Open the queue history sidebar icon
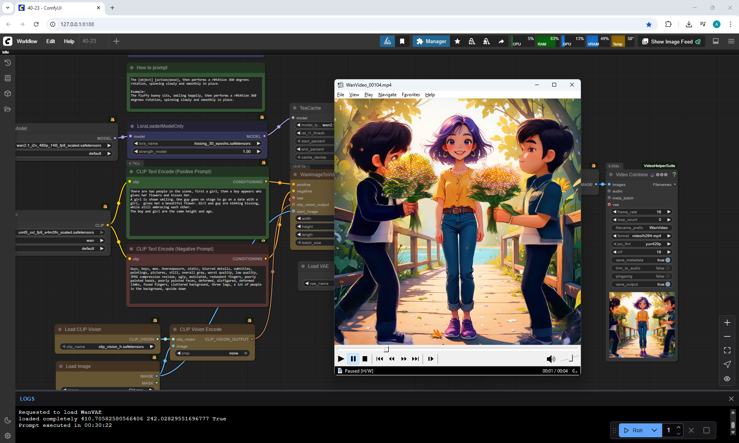Image resolution: width=739 pixels, height=443 pixels. pos(7,63)
